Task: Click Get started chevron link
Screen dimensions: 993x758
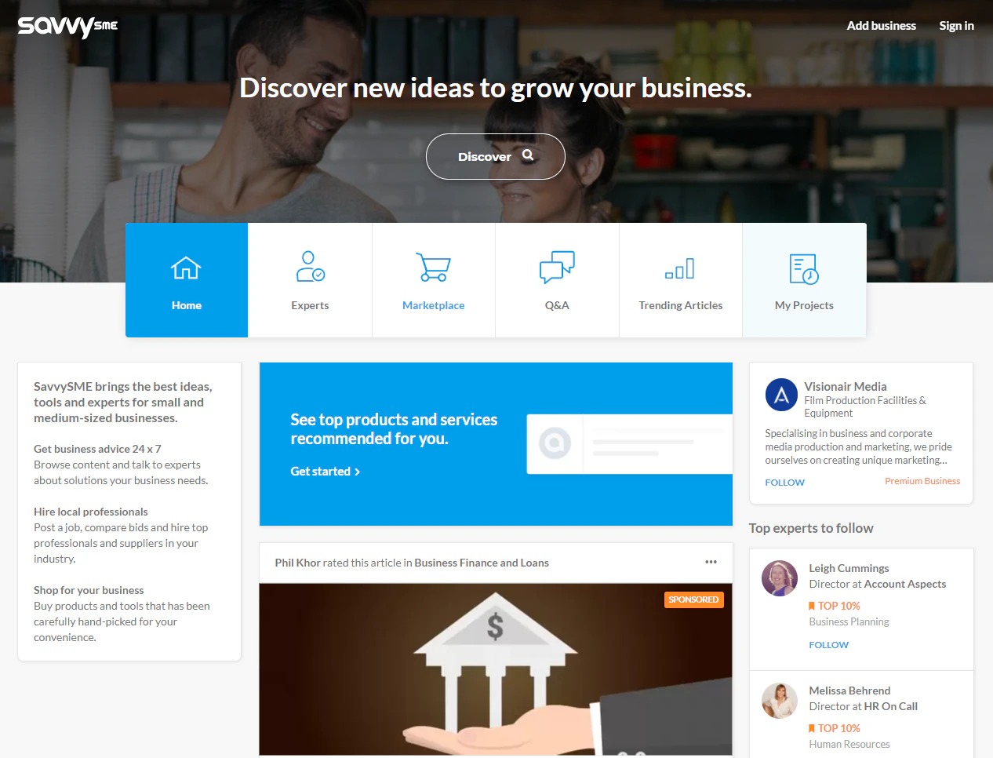Action: [x=326, y=471]
